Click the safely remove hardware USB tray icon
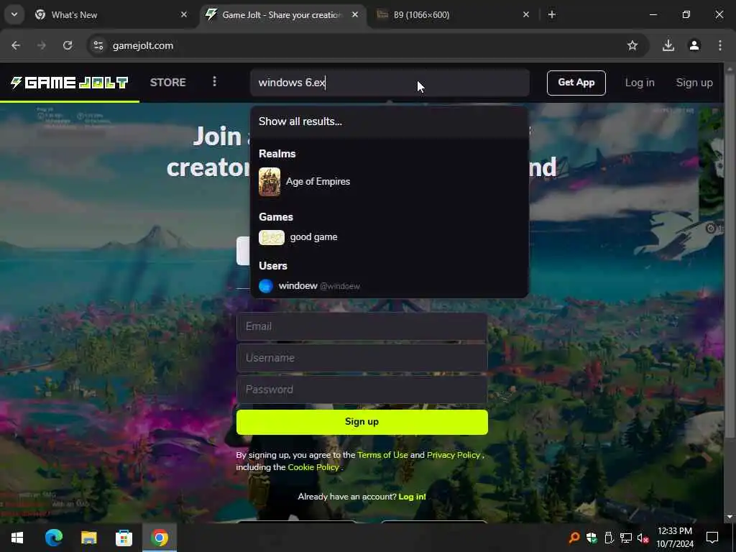Image resolution: width=736 pixels, height=552 pixels. (609, 538)
